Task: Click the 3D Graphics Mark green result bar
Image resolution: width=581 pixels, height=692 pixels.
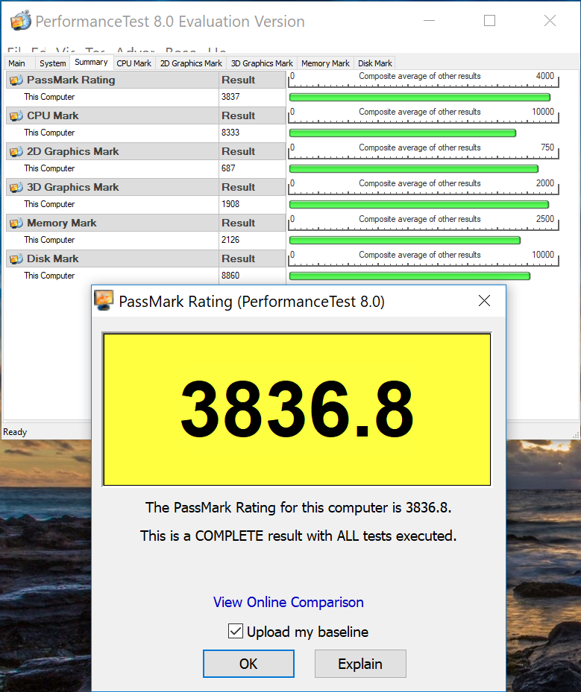Action: click(x=419, y=205)
